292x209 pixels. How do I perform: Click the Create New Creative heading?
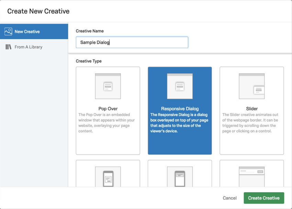38,11
